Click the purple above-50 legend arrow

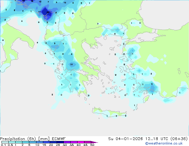[x=94, y=142]
